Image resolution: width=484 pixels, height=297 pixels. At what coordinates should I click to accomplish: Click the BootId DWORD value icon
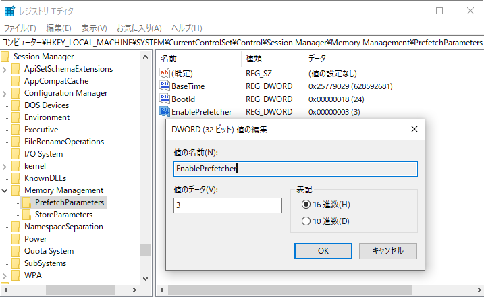[165, 99]
